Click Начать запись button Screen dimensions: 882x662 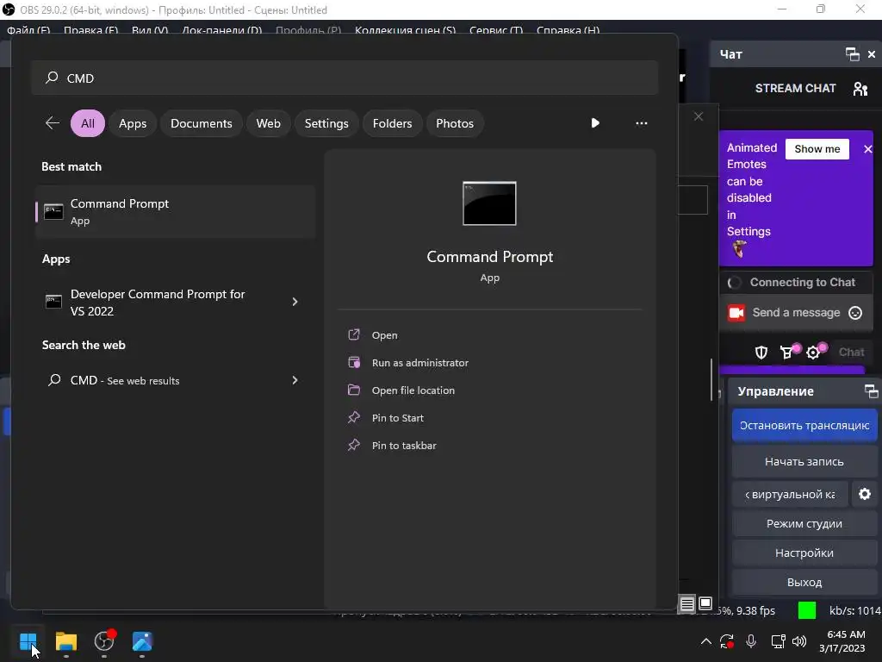pyautogui.click(x=804, y=462)
